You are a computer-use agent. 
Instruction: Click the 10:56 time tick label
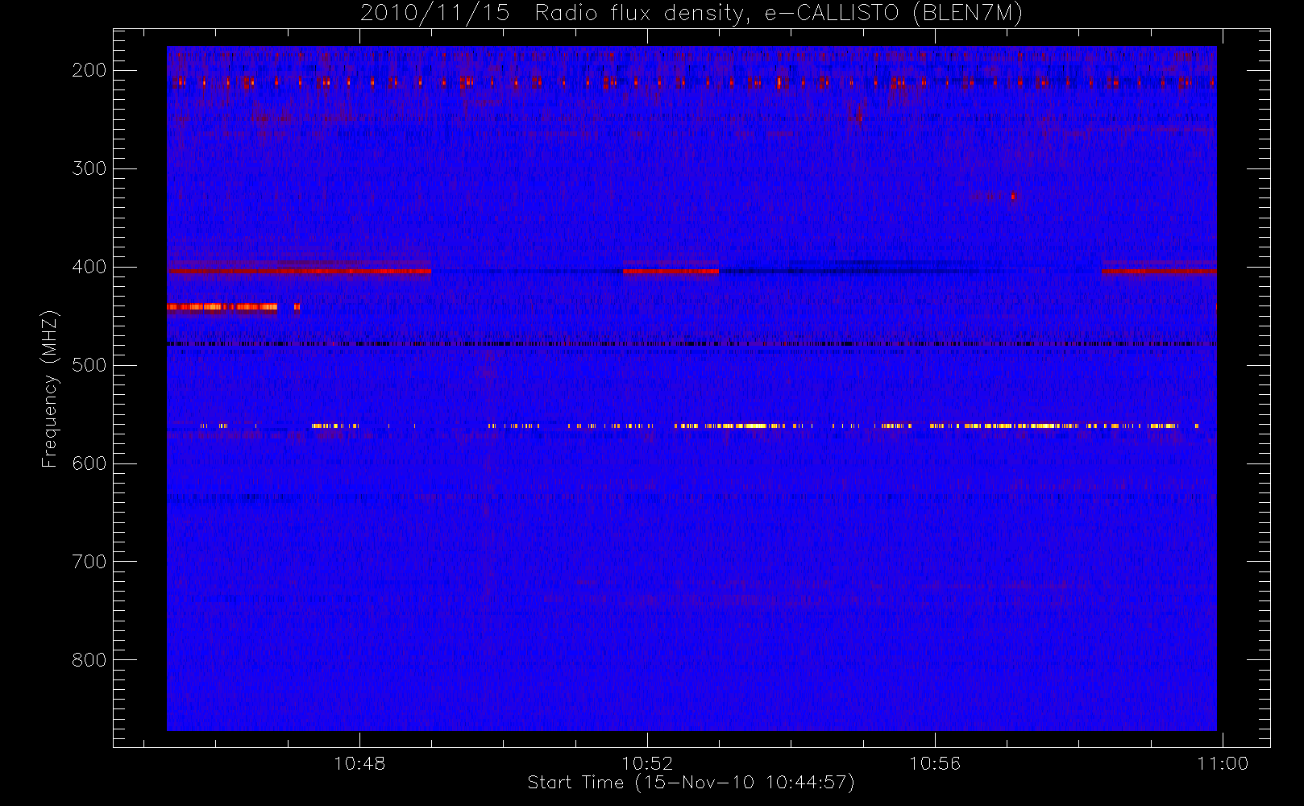point(935,763)
